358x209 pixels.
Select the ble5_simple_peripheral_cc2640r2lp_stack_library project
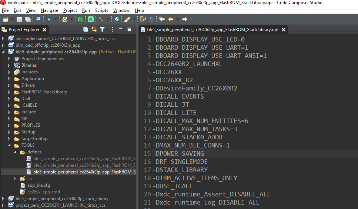coord(62,199)
